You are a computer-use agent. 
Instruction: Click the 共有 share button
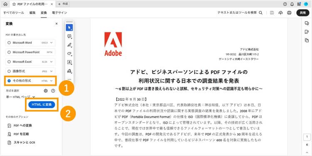pyautogui.click(x=303, y=13)
